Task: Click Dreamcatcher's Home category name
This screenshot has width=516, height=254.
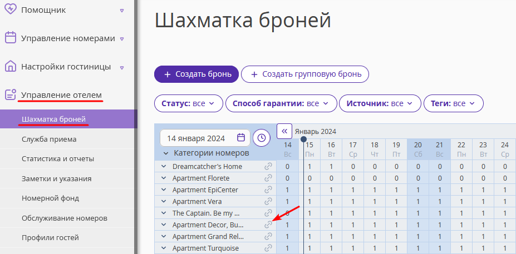Action: (x=207, y=166)
